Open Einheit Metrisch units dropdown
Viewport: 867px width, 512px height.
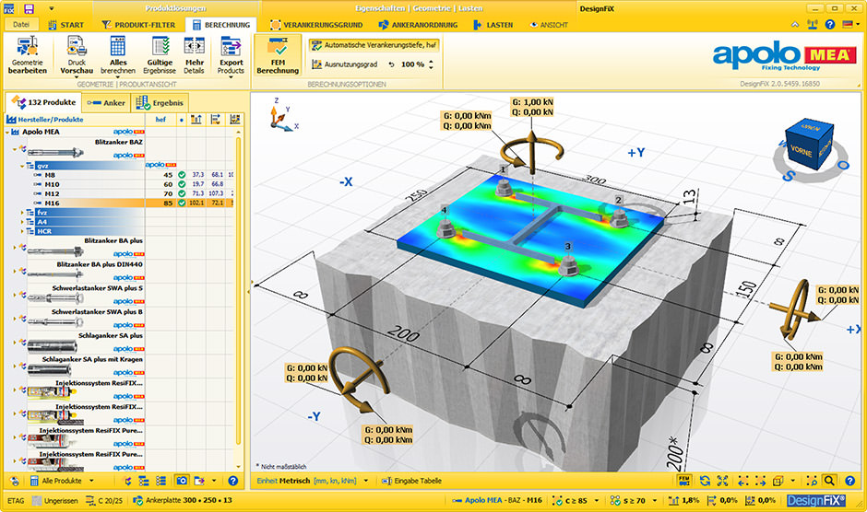click(x=366, y=481)
